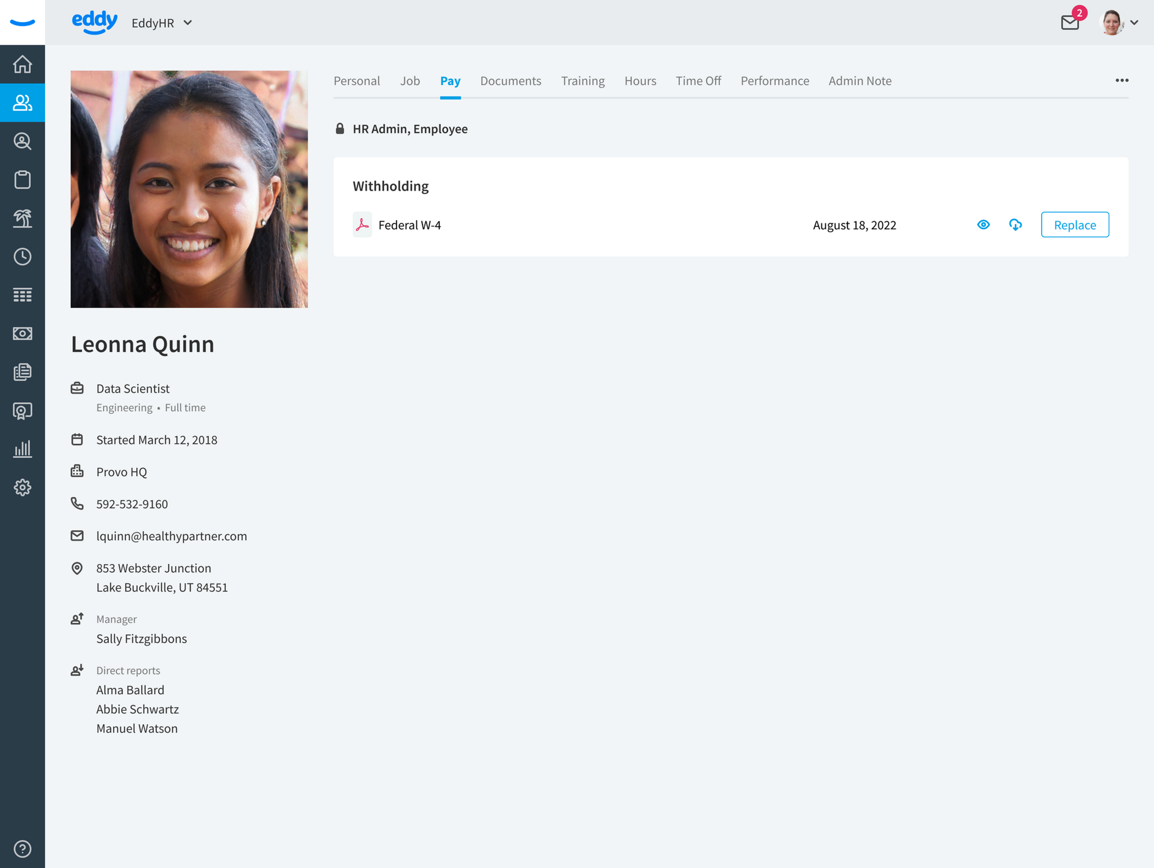Open the money payroll icon in sidebar
The height and width of the screenshot is (868, 1154).
coord(23,333)
